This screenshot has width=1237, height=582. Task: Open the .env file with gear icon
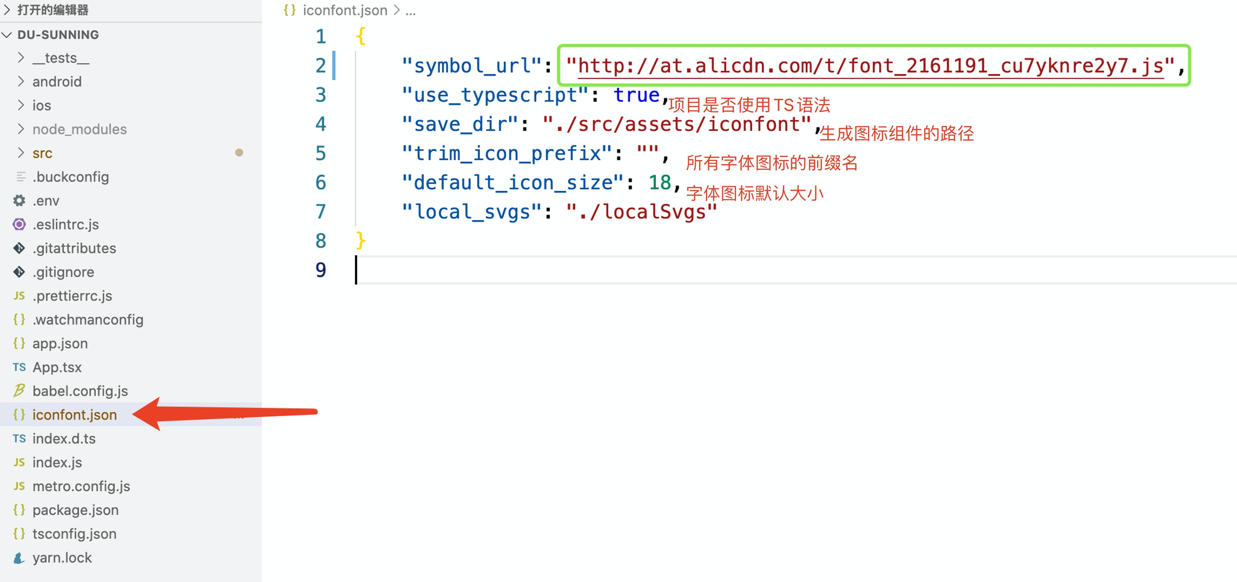click(18, 200)
